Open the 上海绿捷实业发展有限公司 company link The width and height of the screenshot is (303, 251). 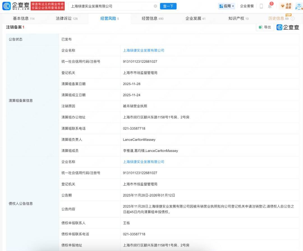click(x=144, y=51)
